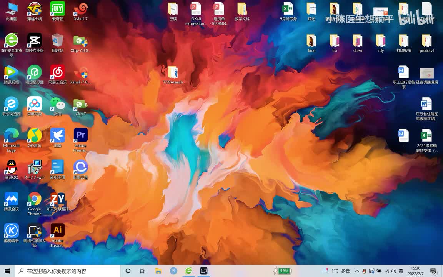
Task: Select the 打印报销 folder
Action: coord(404,43)
